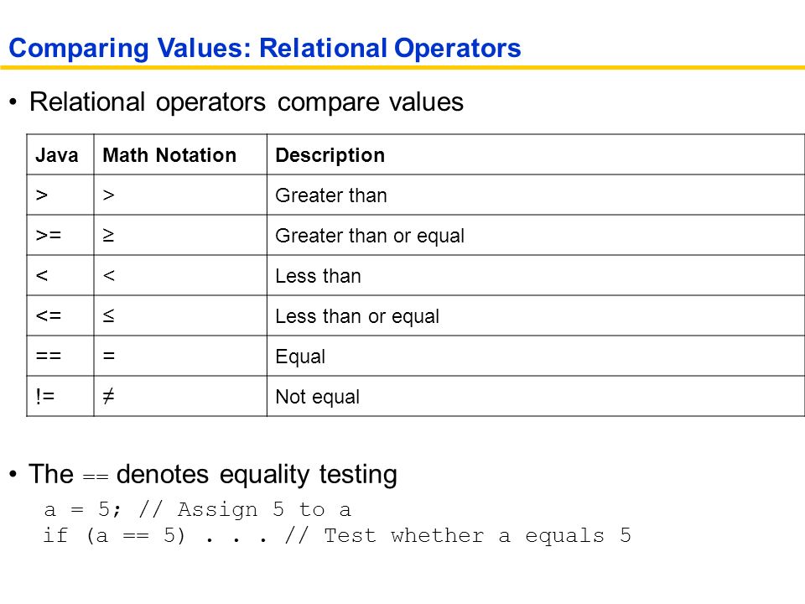This screenshot has width=805, height=604.
Task: Click the '≥' math notation symbol
Action: [108, 235]
